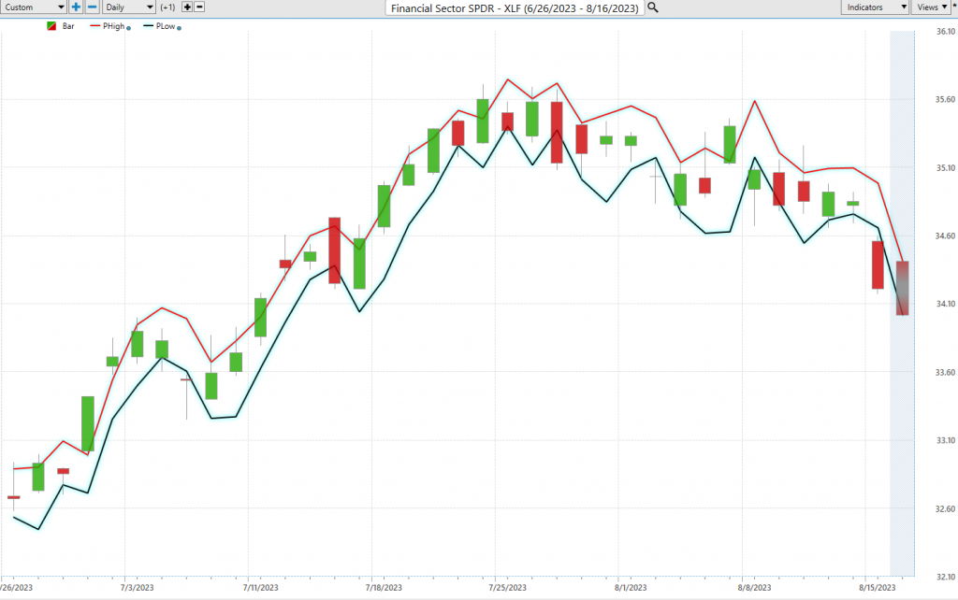Image resolution: width=958 pixels, height=600 pixels.
Task: Click the red PHigh legend line
Action: coord(94,26)
